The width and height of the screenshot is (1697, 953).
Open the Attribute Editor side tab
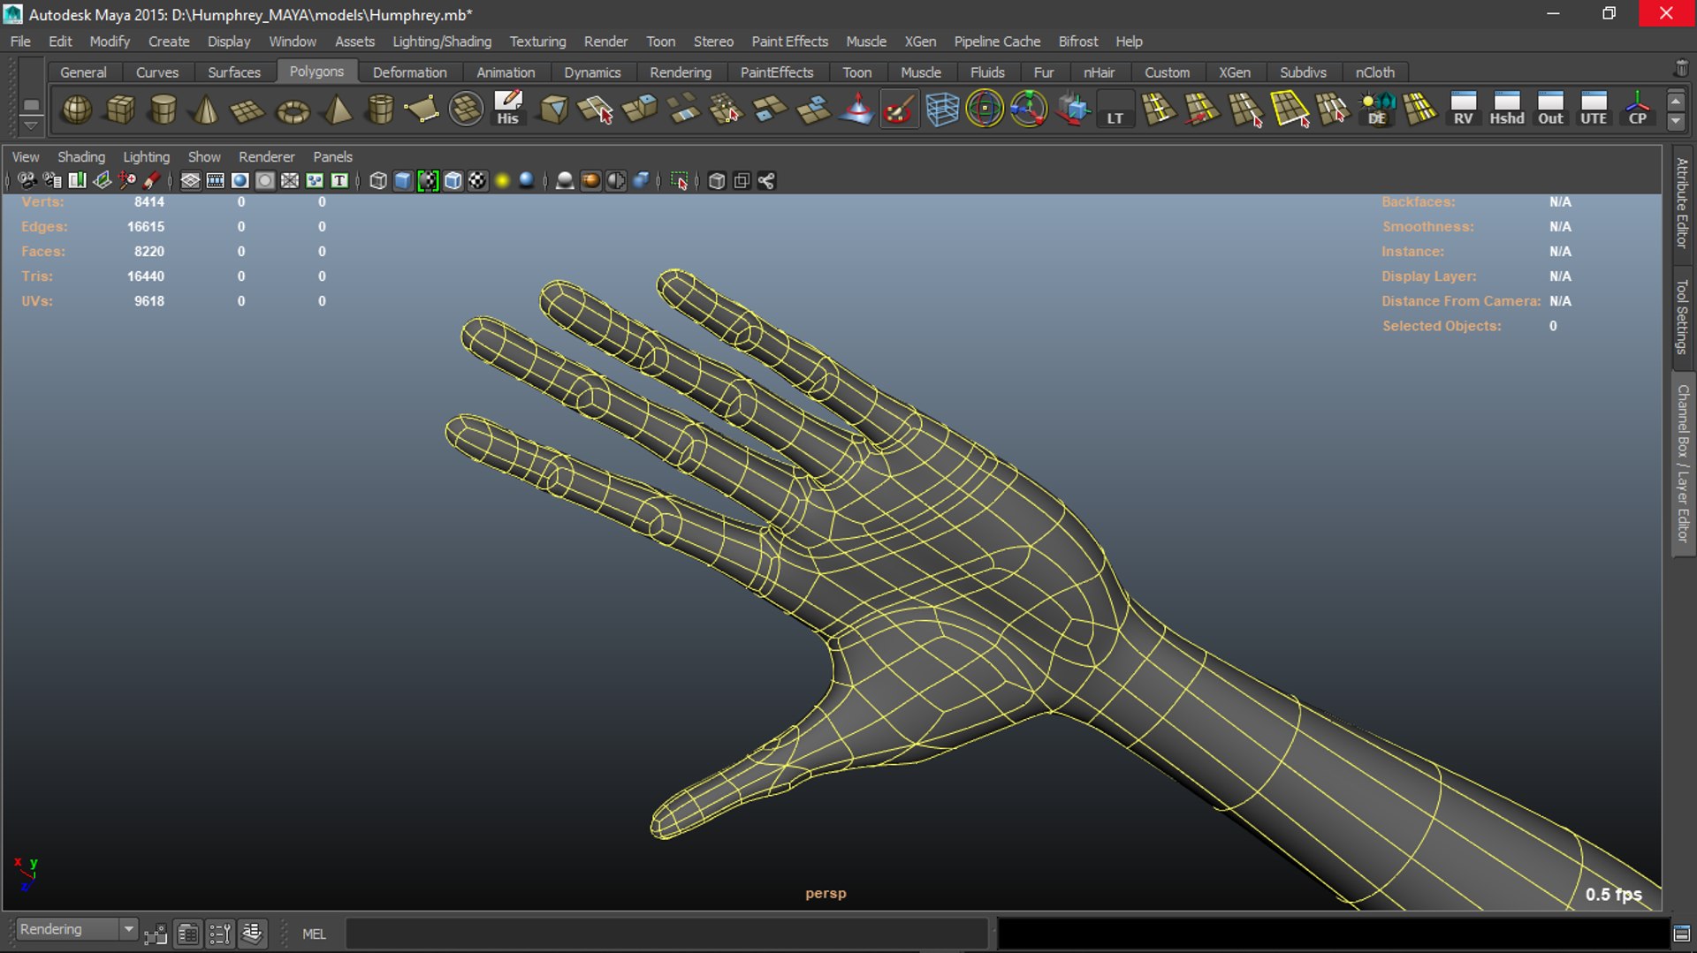[1682, 202]
